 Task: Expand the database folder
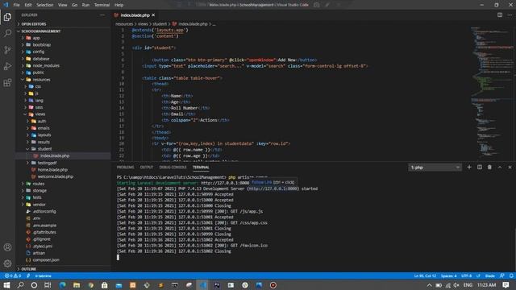click(41, 59)
